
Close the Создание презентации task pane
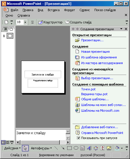click(x=126, y=29)
